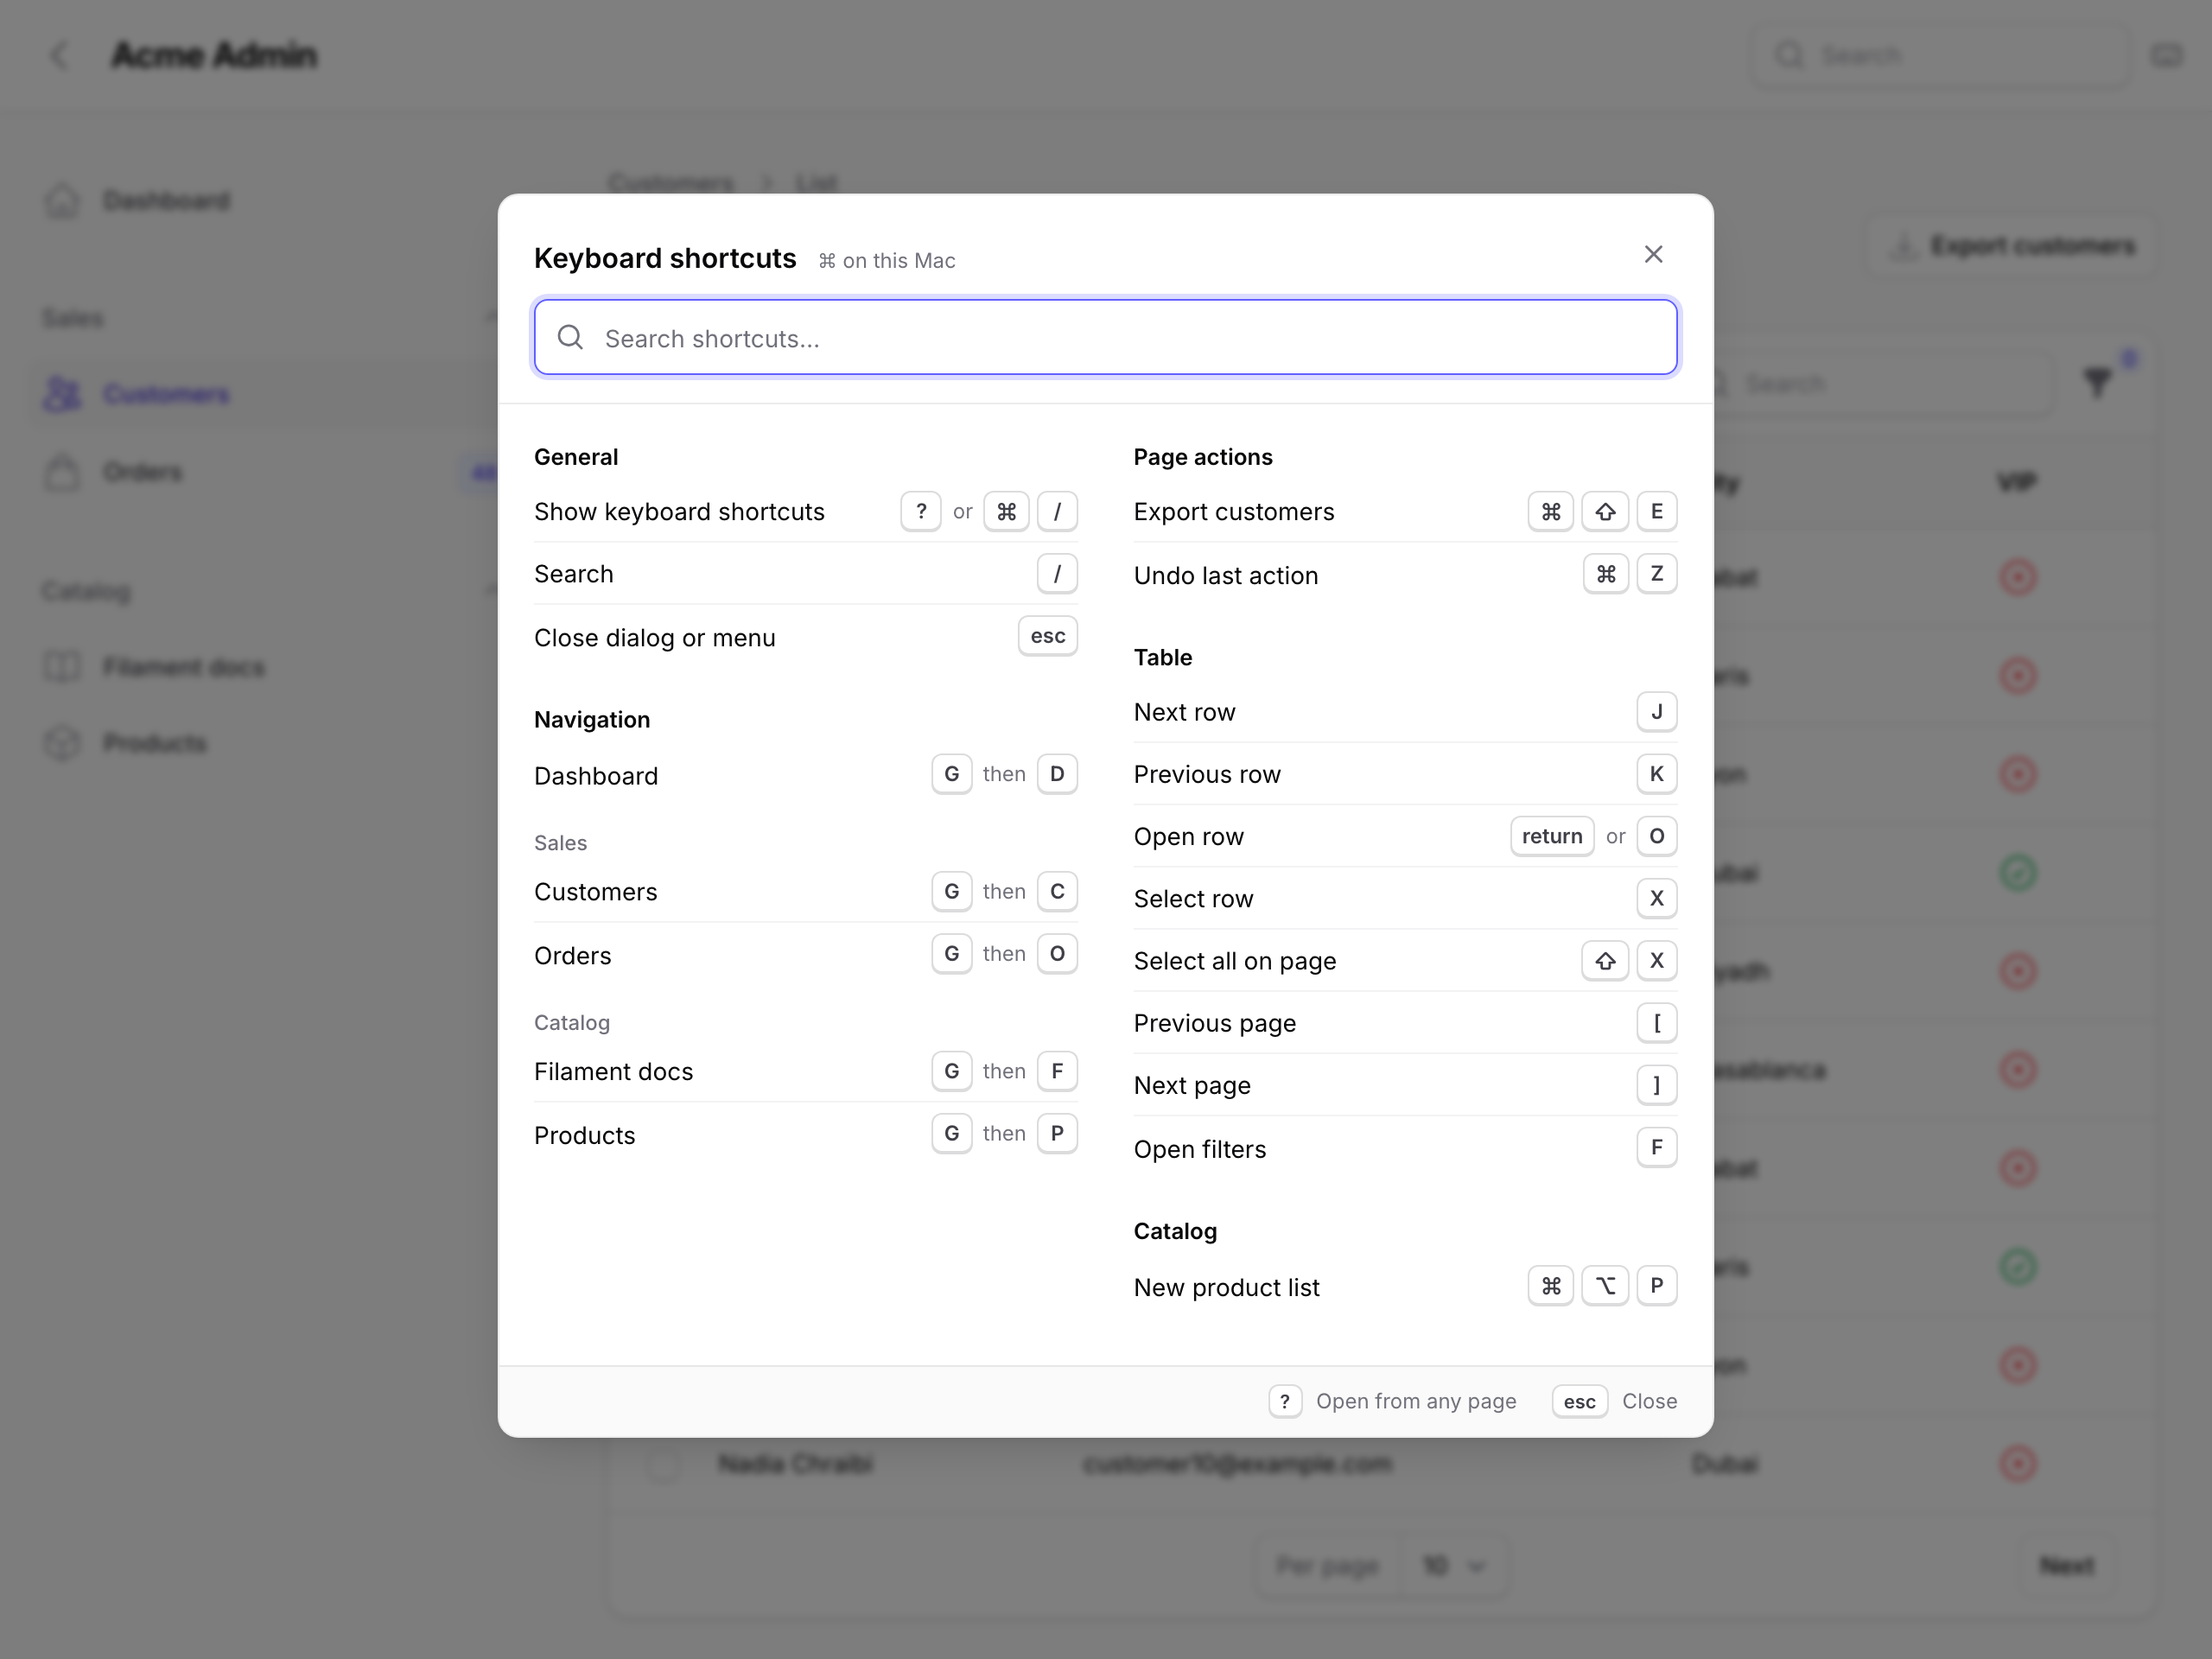
Task: Go to Next page in background table
Action: click(2066, 1565)
